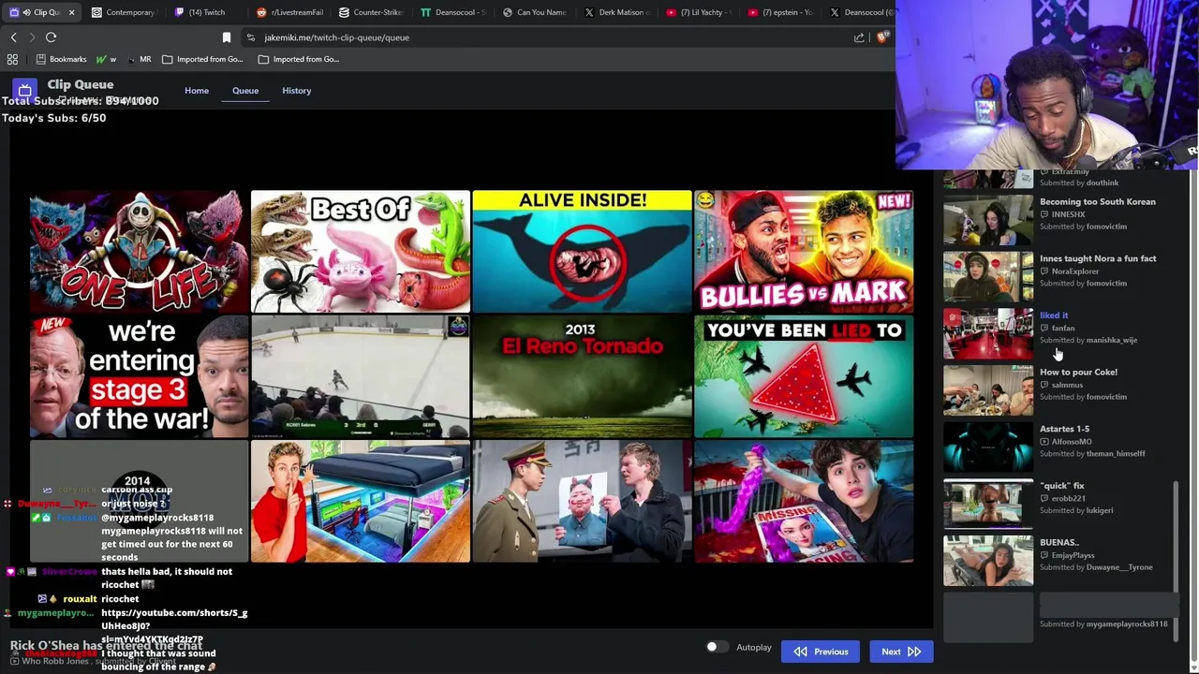Open the browser apps grid icon
Viewport: 1199px width, 674px height.
[12, 59]
